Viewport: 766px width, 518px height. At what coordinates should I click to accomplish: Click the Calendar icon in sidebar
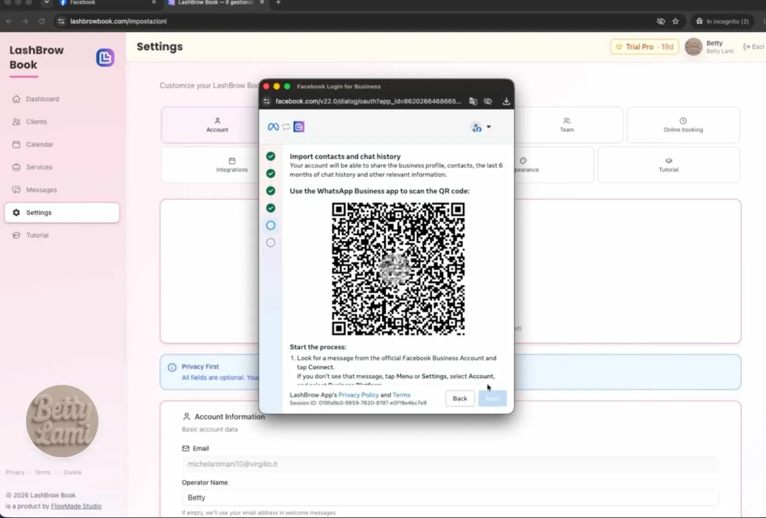pyautogui.click(x=16, y=144)
